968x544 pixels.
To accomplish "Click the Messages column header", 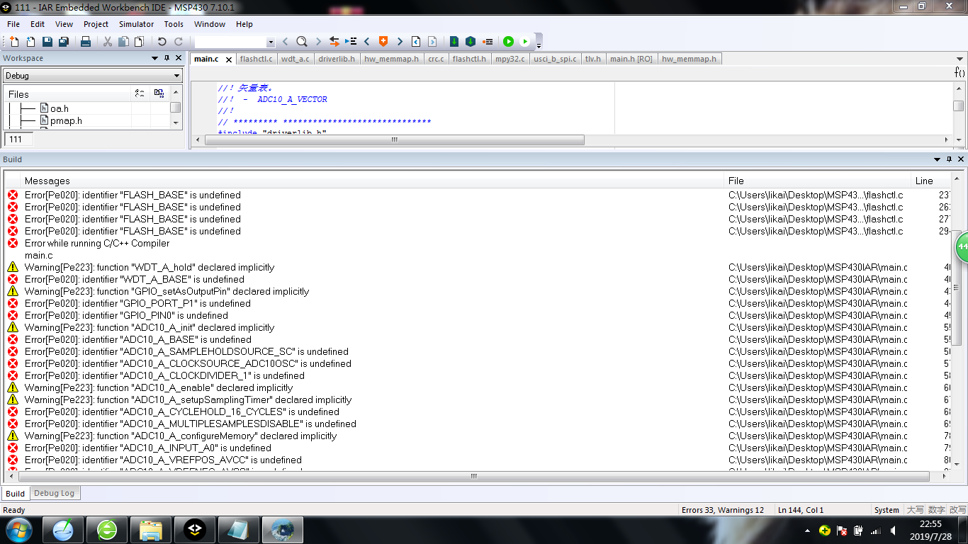I will tap(373, 181).
